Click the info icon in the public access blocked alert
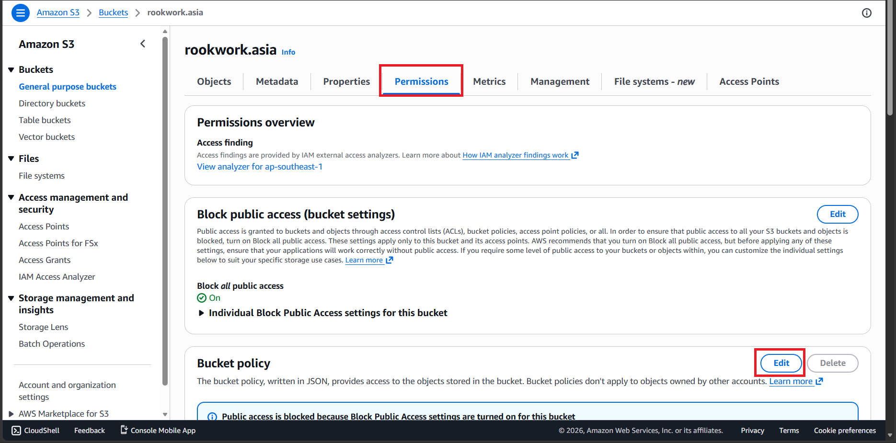 click(x=212, y=417)
